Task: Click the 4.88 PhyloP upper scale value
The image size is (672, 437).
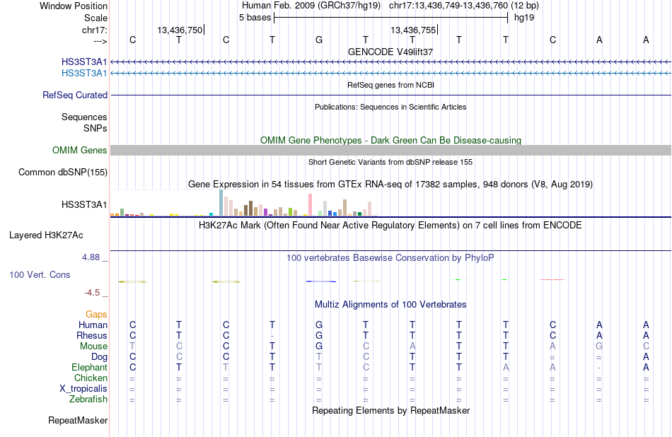Action: tap(91, 257)
